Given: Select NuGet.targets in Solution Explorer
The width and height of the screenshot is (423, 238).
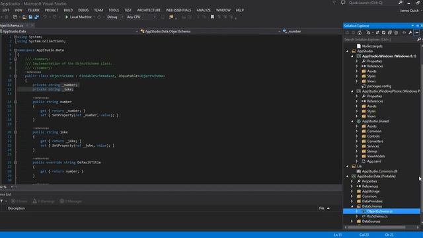Looking at the screenshot, I should point(372,46).
